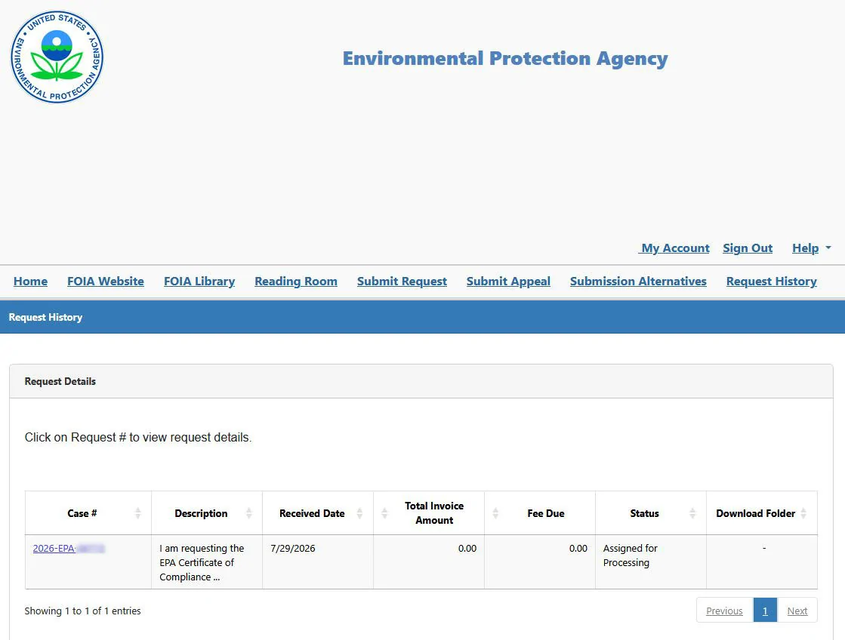This screenshot has width=845, height=640.
Task: Sort by Description column arrows
Action: [x=249, y=513]
